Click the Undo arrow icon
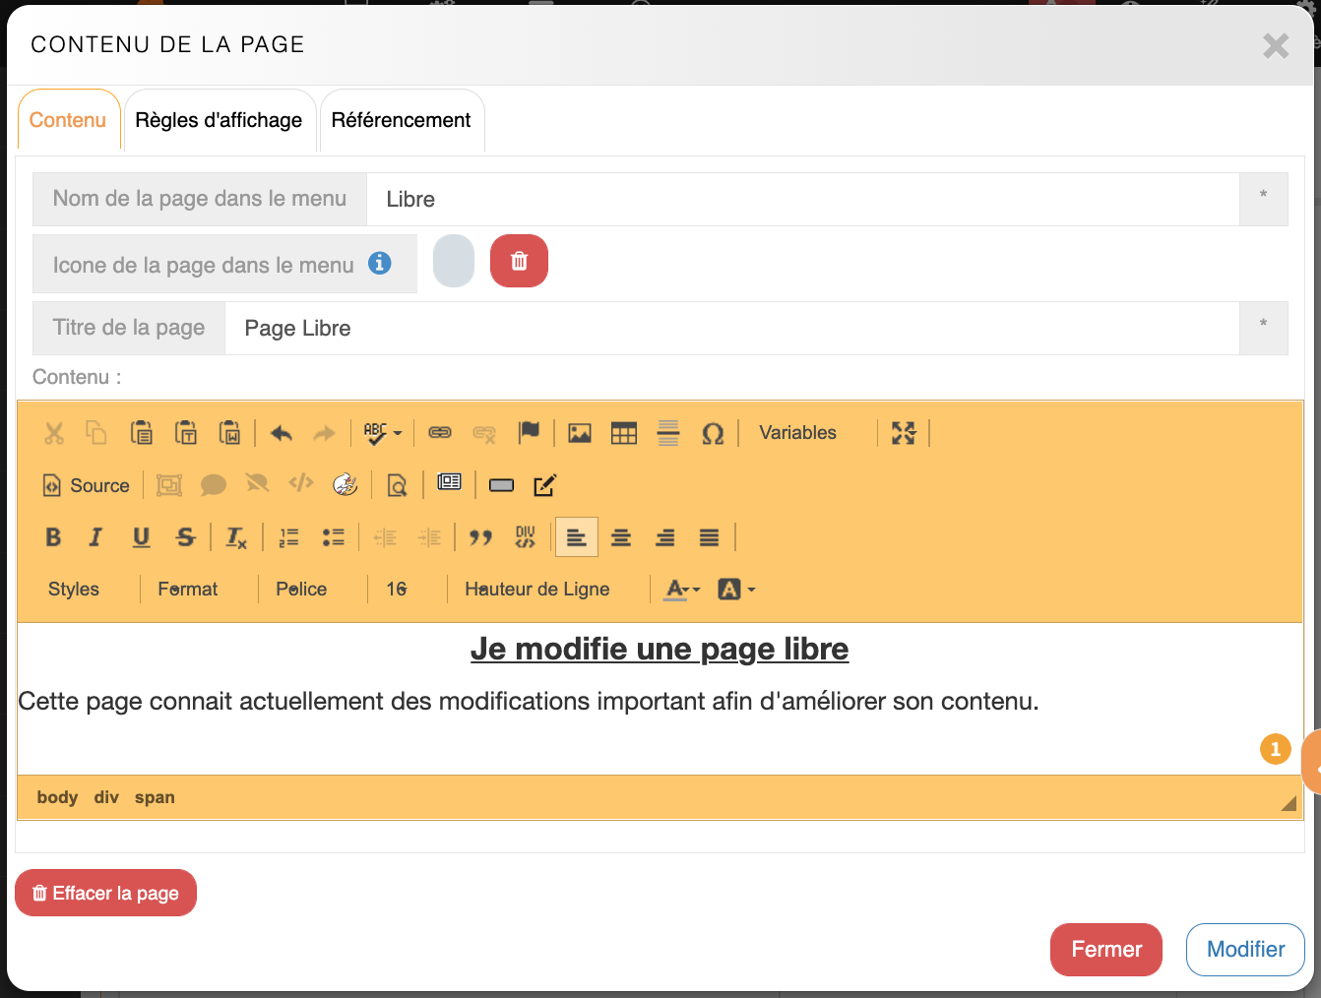 point(282,433)
